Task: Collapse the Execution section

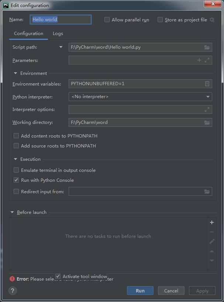Action: [x=15, y=159]
